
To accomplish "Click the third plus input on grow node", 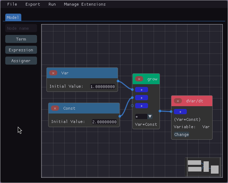I will (x=141, y=106).
